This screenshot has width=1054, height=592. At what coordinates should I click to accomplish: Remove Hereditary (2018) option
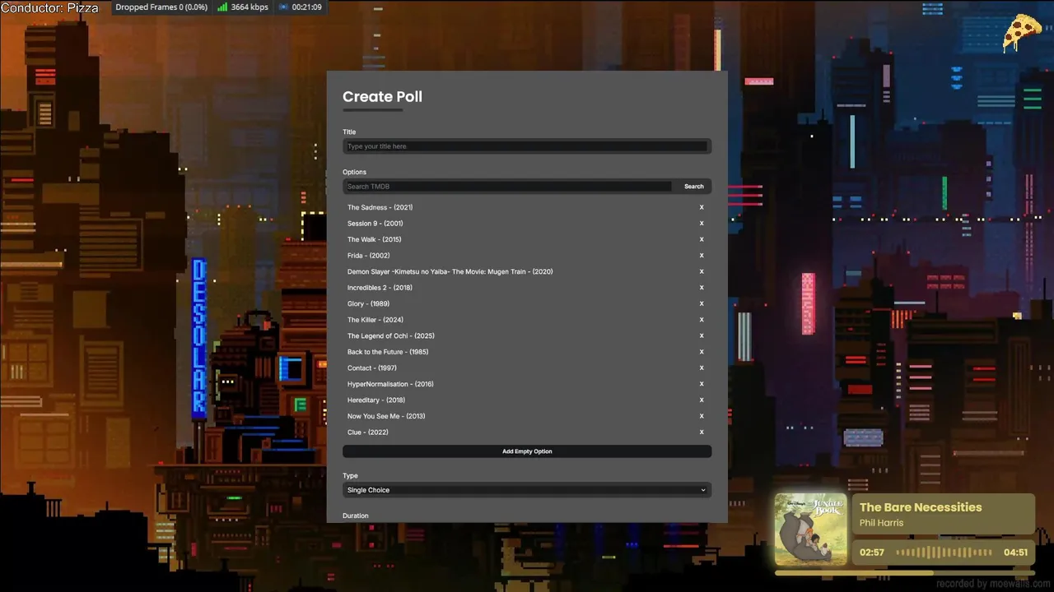(x=702, y=400)
